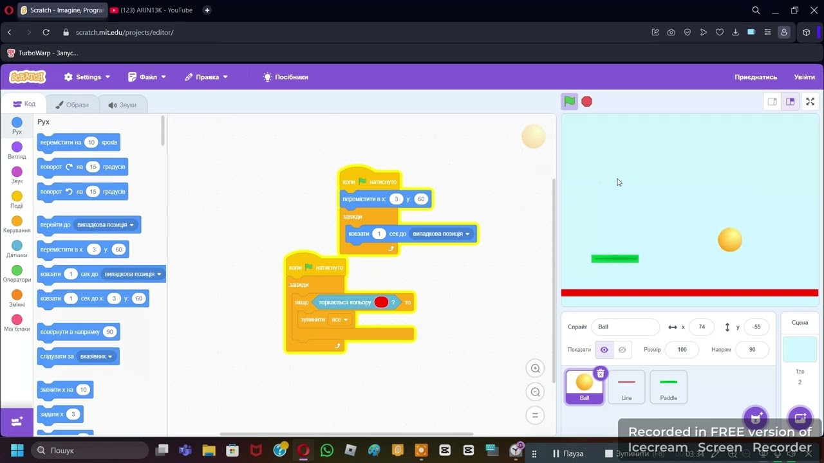
Task: Select the Сцена backdrop thumbnail
Action: [800, 350]
